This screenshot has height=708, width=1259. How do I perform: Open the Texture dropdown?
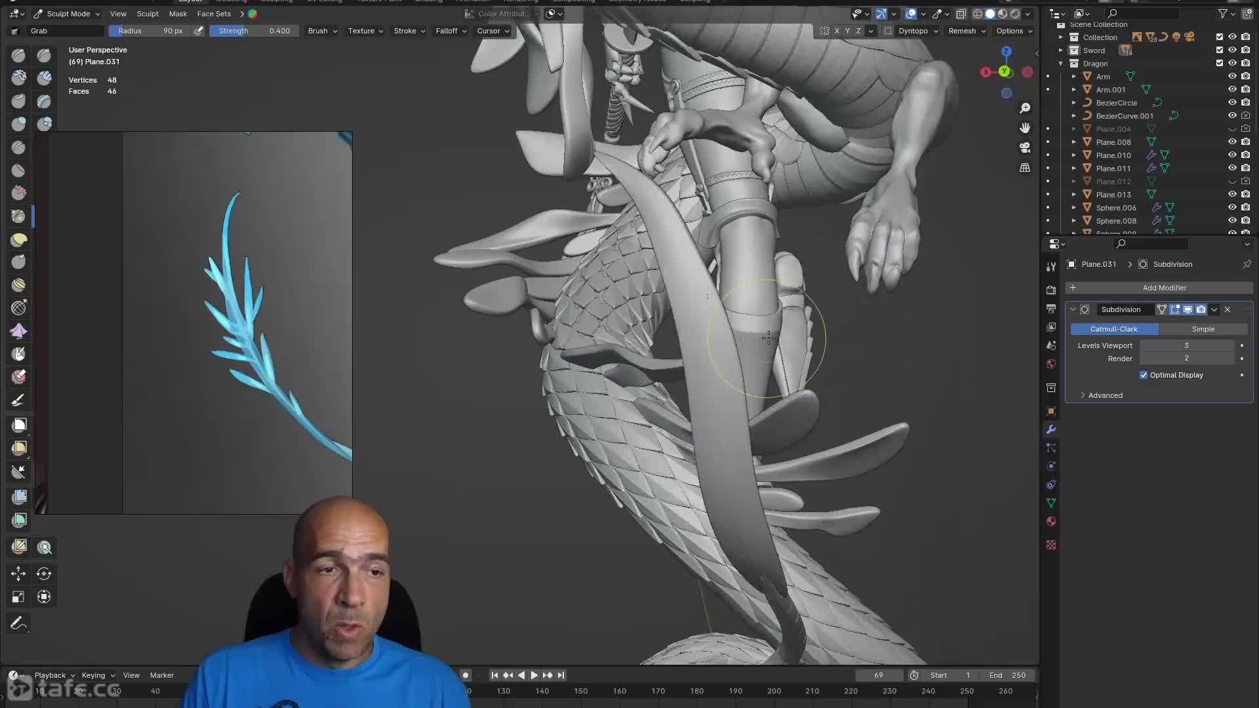point(365,31)
